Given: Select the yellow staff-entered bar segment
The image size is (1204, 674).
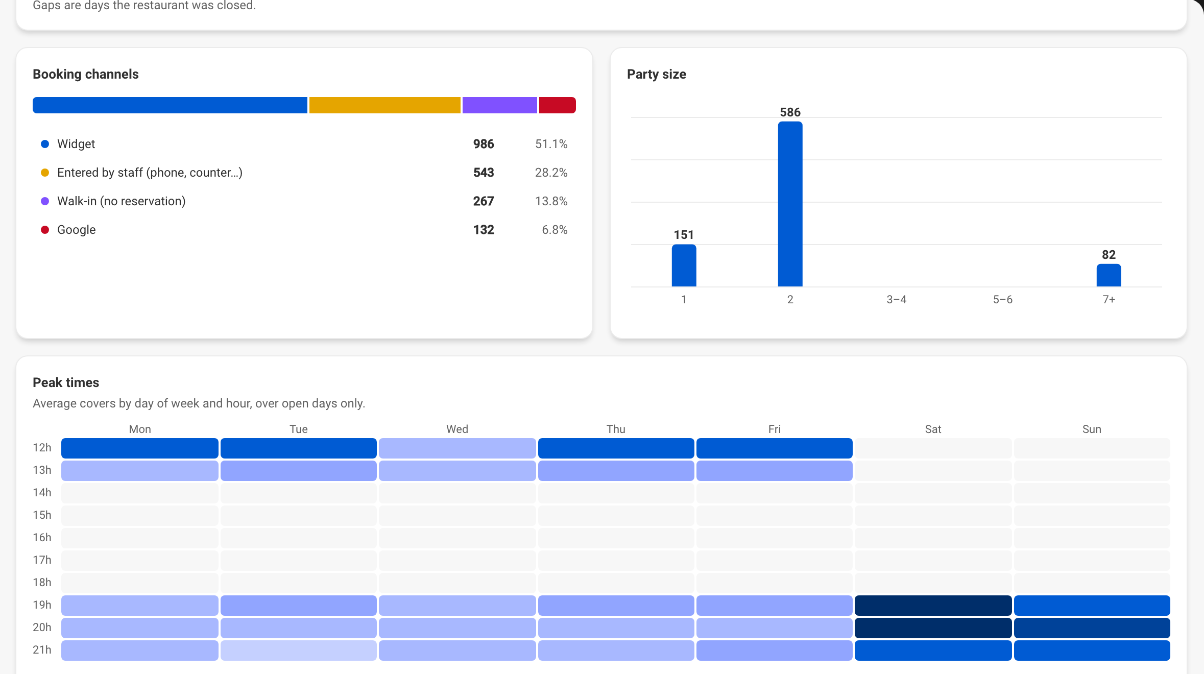Looking at the screenshot, I should coord(385,105).
